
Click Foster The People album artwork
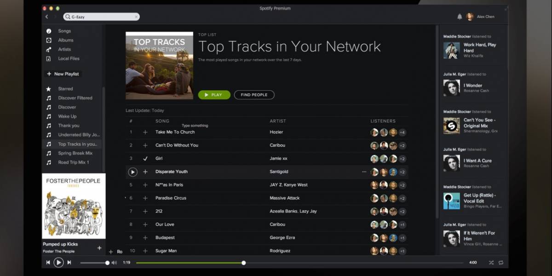point(74,206)
